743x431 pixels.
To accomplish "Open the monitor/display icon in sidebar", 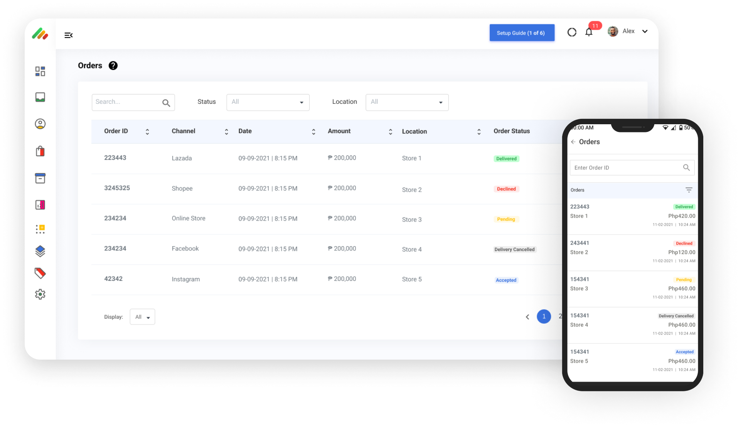I will click(x=40, y=97).
